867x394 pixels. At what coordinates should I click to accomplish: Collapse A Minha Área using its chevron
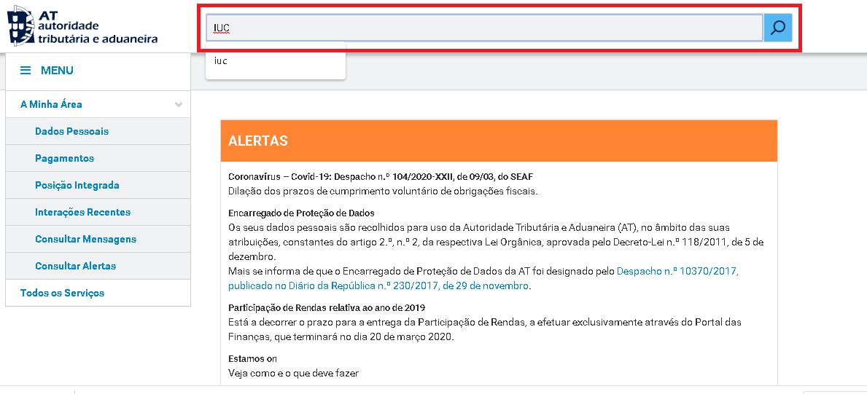[179, 105]
